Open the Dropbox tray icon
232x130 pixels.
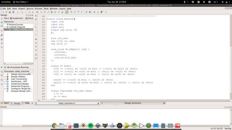pos(192,2)
